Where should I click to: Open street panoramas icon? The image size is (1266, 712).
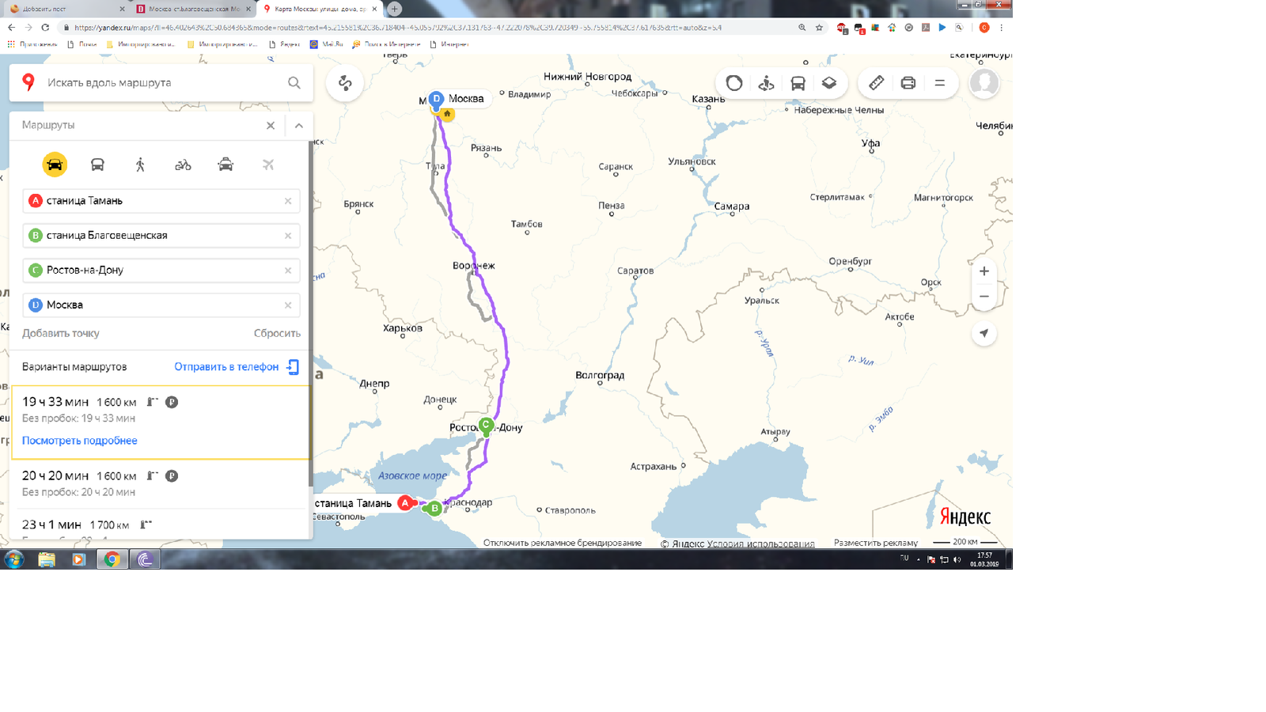click(766, 83)
